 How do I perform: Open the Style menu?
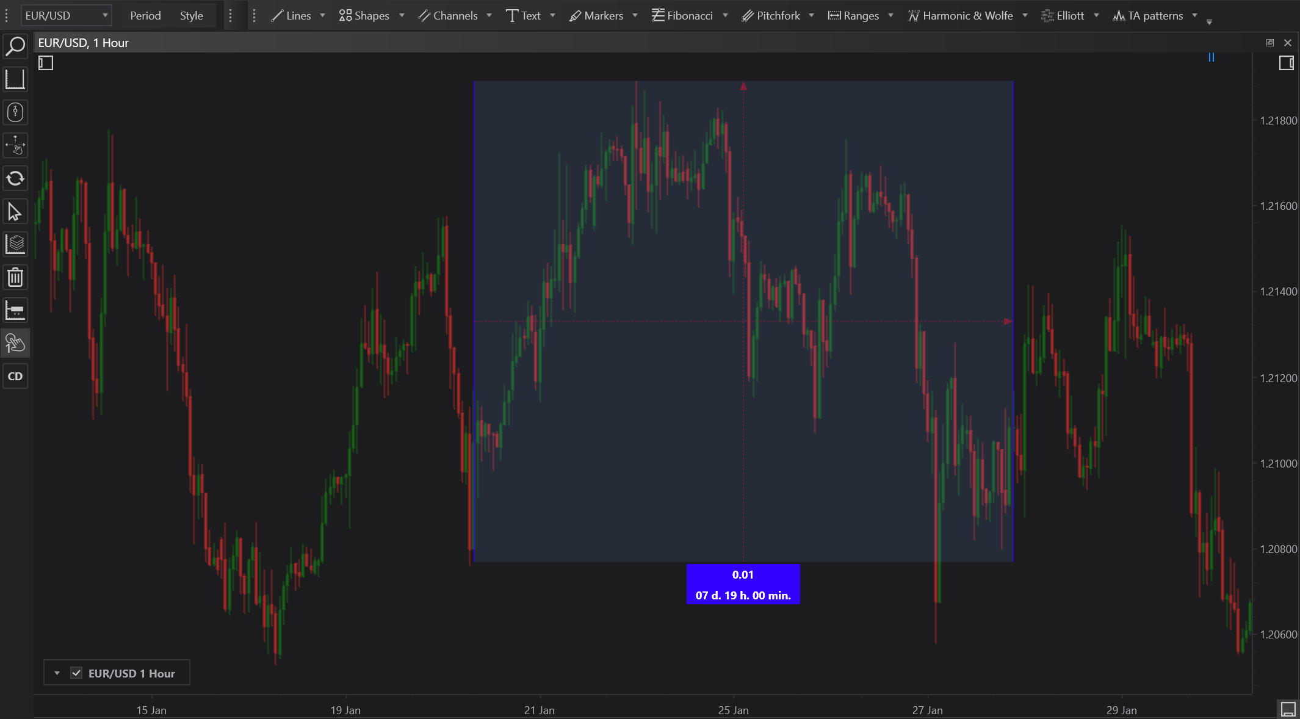coord(191,15)
